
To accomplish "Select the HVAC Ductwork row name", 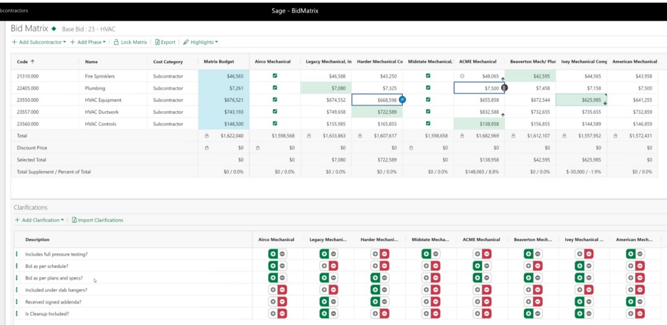I will (x=102, y=112).
